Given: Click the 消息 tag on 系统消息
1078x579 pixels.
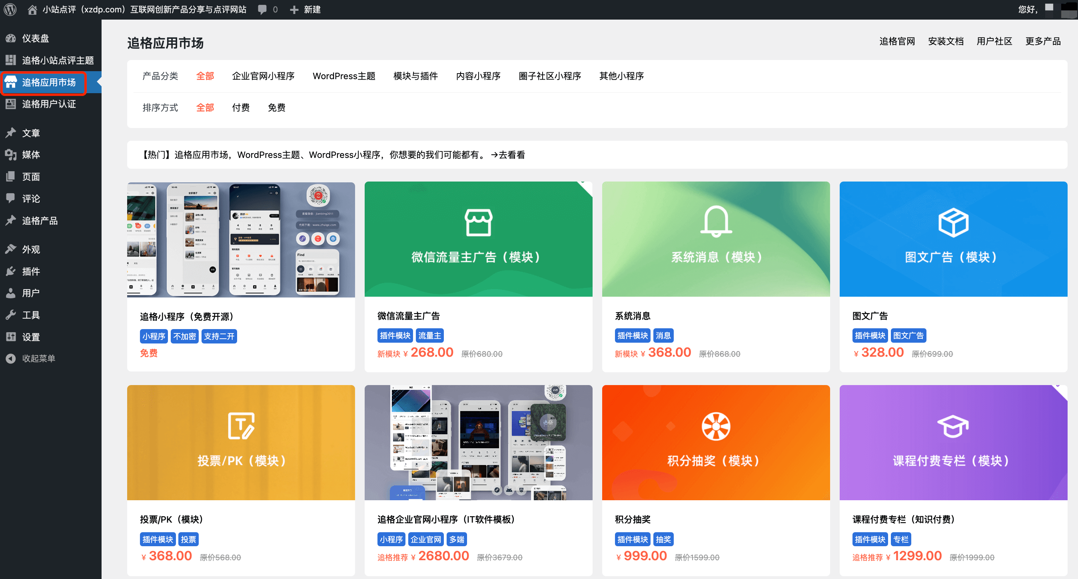Looking at the screenshot, I should pyautogui.click(x=663, y=335).
